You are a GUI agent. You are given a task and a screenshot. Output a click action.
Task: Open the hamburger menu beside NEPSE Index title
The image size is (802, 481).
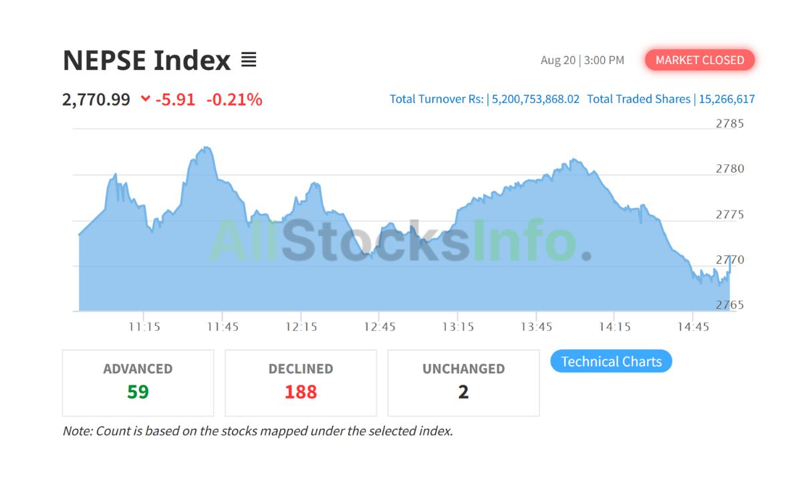[x=249, y=59]
